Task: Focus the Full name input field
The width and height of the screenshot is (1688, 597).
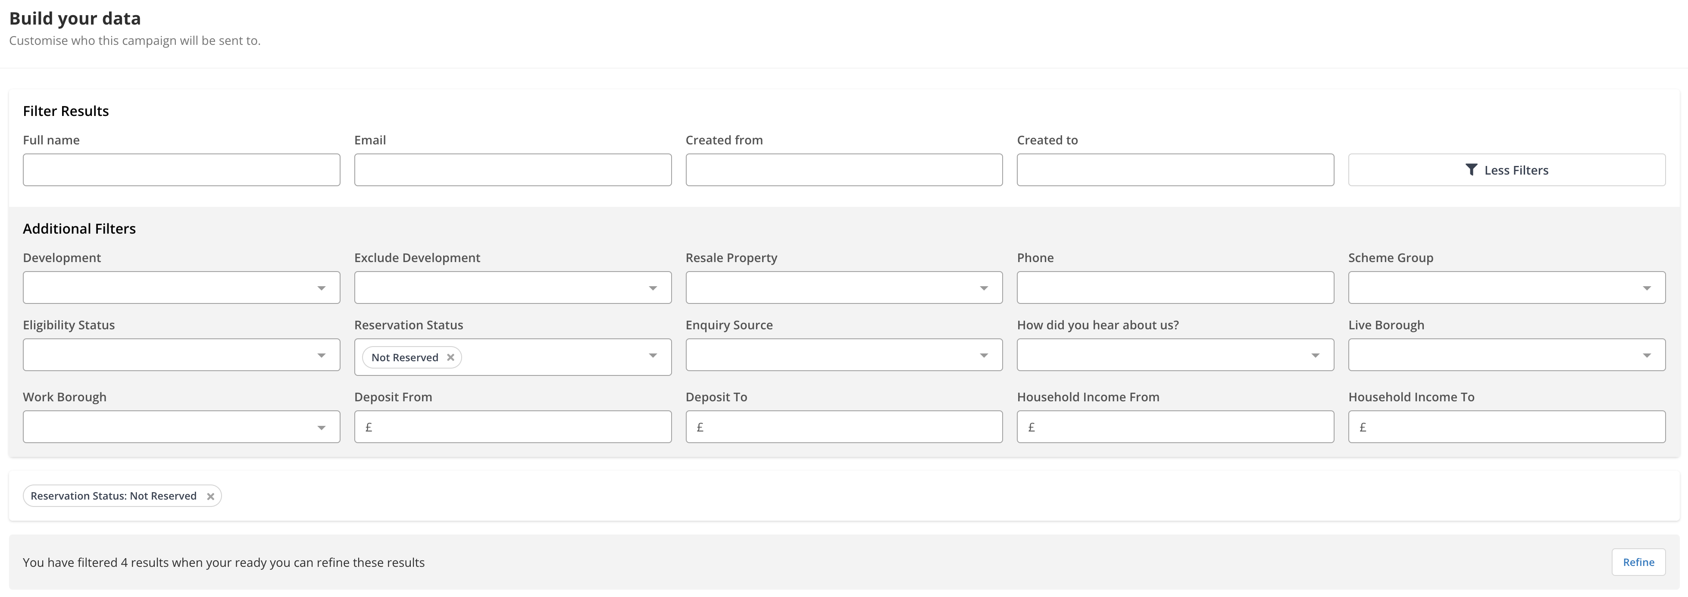Action: pos(181,170)
